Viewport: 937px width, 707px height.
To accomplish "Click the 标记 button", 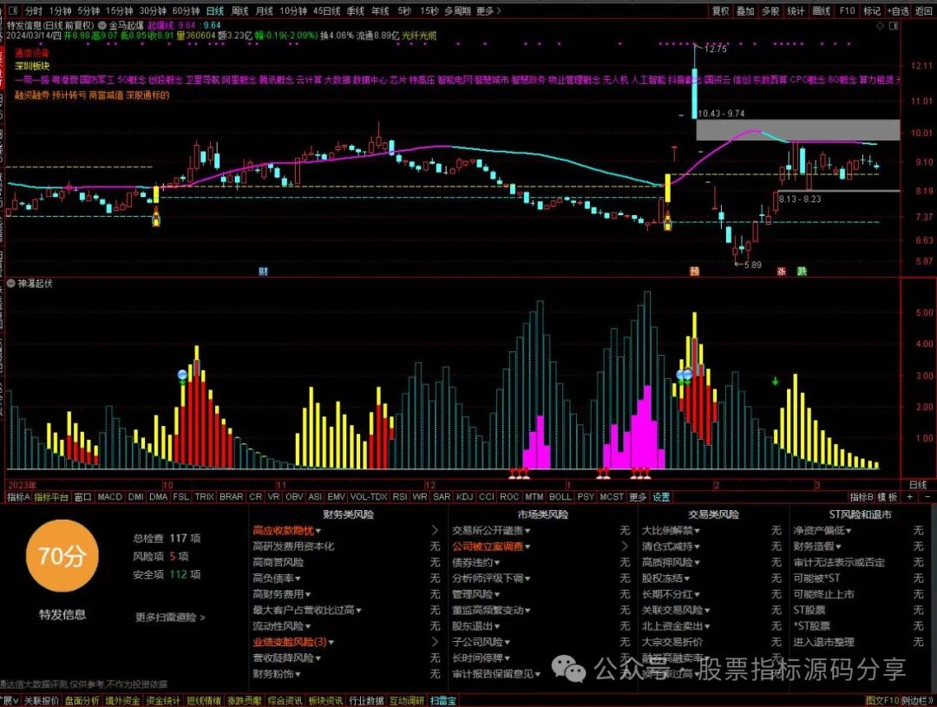I will point(872,10).
